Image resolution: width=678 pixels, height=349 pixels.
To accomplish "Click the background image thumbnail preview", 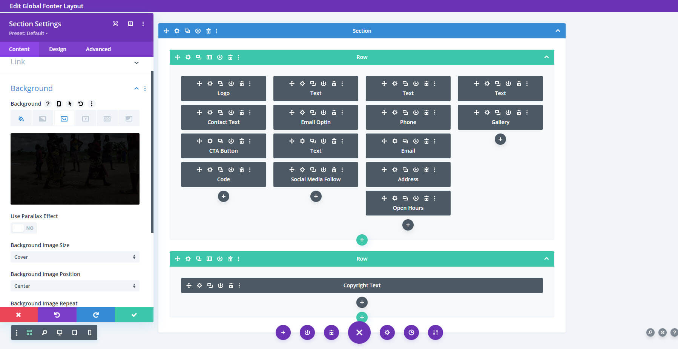I will (75, 168).
